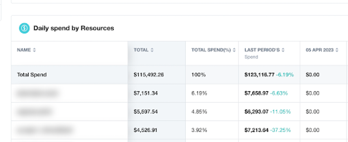
Task: Sort by 05 APR 2023 column arrows
Action: pos(337,50)
